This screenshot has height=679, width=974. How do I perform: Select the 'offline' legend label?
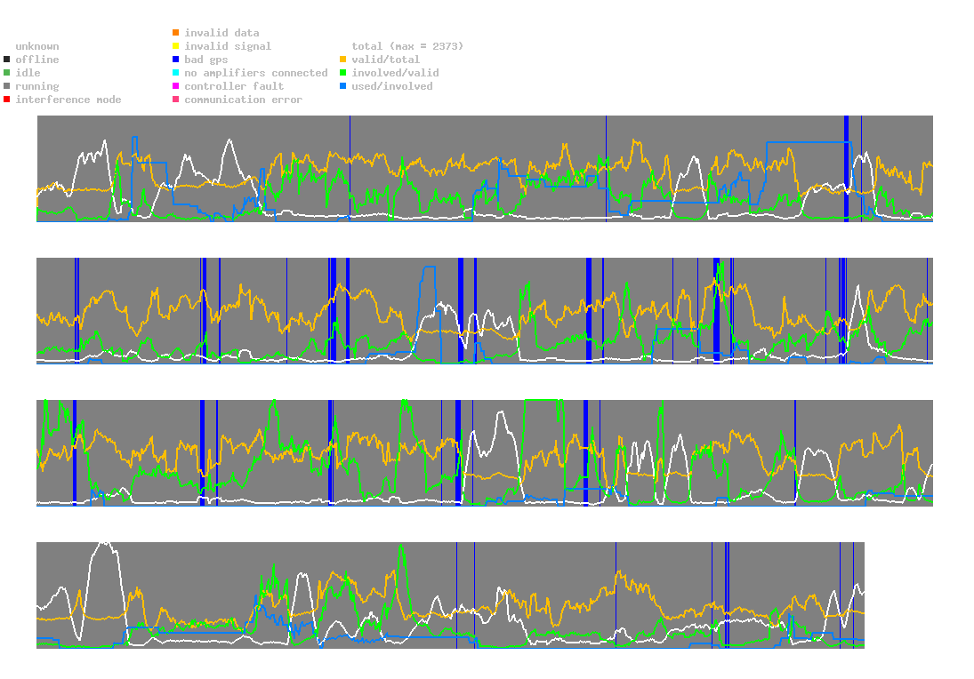37,60
